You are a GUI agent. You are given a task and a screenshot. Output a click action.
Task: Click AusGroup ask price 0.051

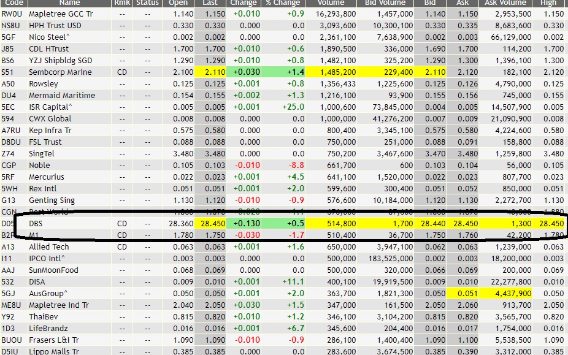tap(467, 294)
